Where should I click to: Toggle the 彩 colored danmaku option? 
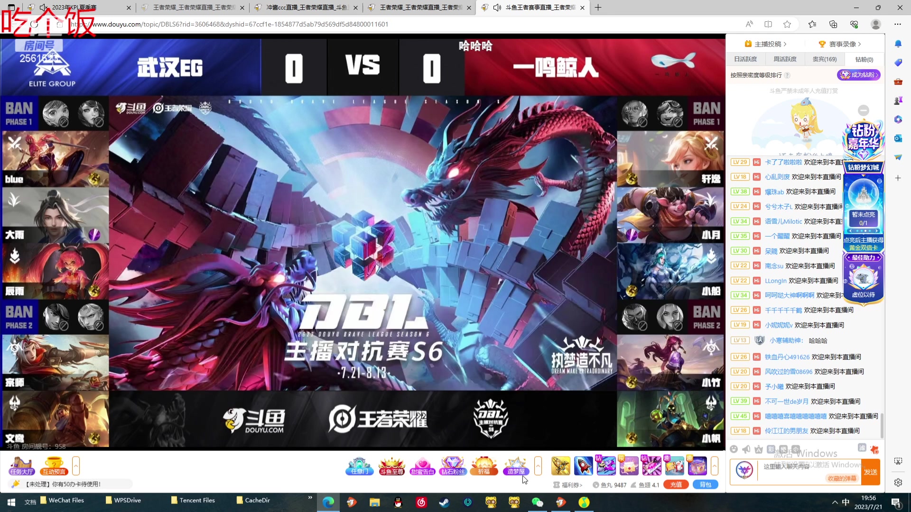(x=771, y=449)
